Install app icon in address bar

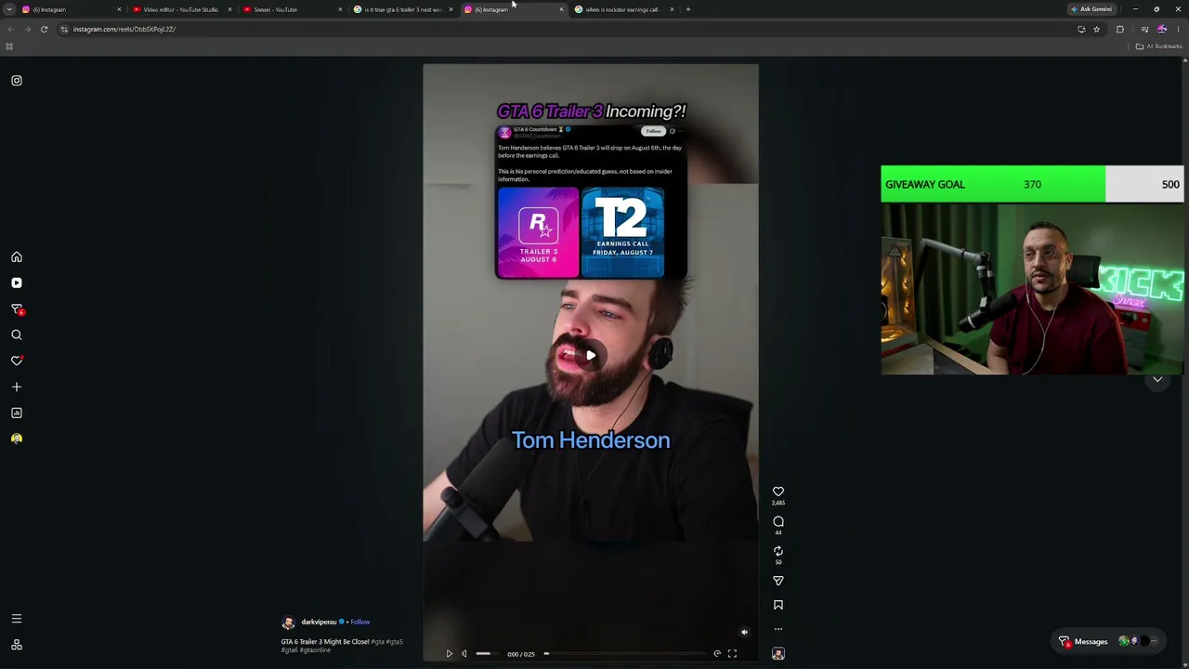1081,29
